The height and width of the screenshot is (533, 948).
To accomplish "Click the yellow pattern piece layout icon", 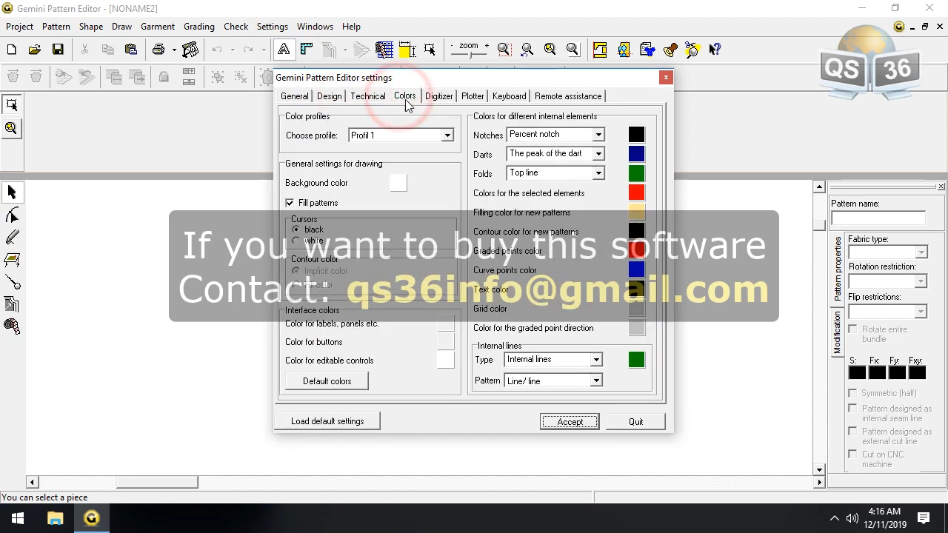I will [x=600, y=50].
